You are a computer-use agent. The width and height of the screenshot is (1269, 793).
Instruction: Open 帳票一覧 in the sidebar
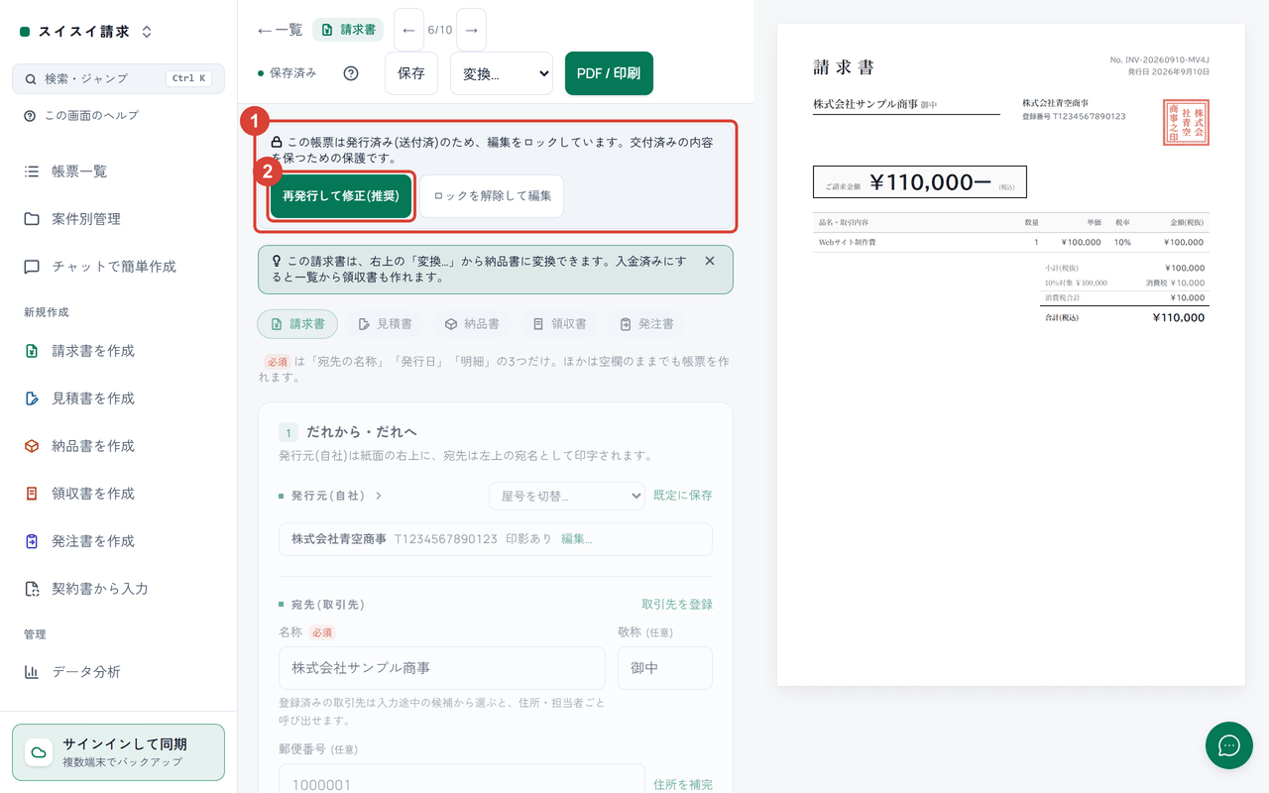(119, 171)
